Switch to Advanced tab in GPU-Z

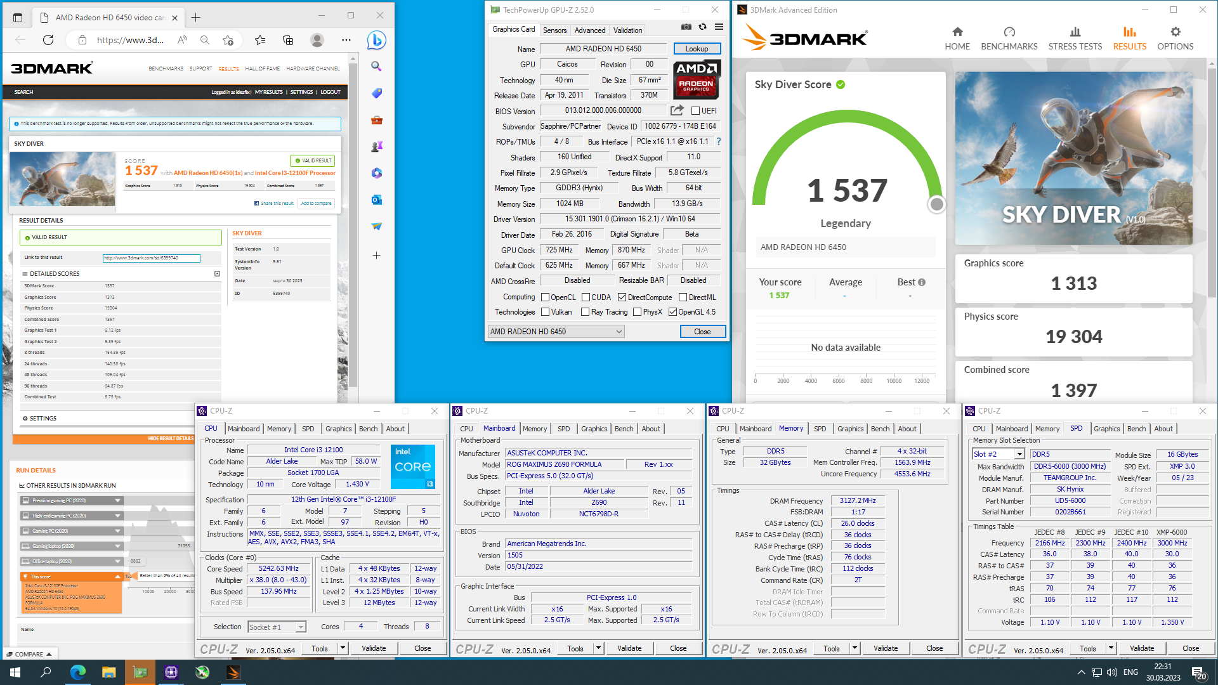(x=590, y=30)
